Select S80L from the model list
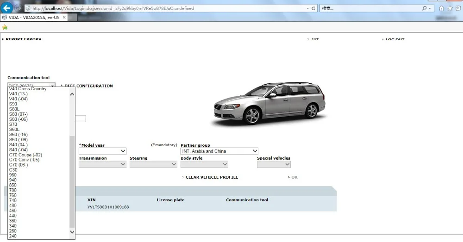This screenshot has height=242, width=463. point(14,109)
